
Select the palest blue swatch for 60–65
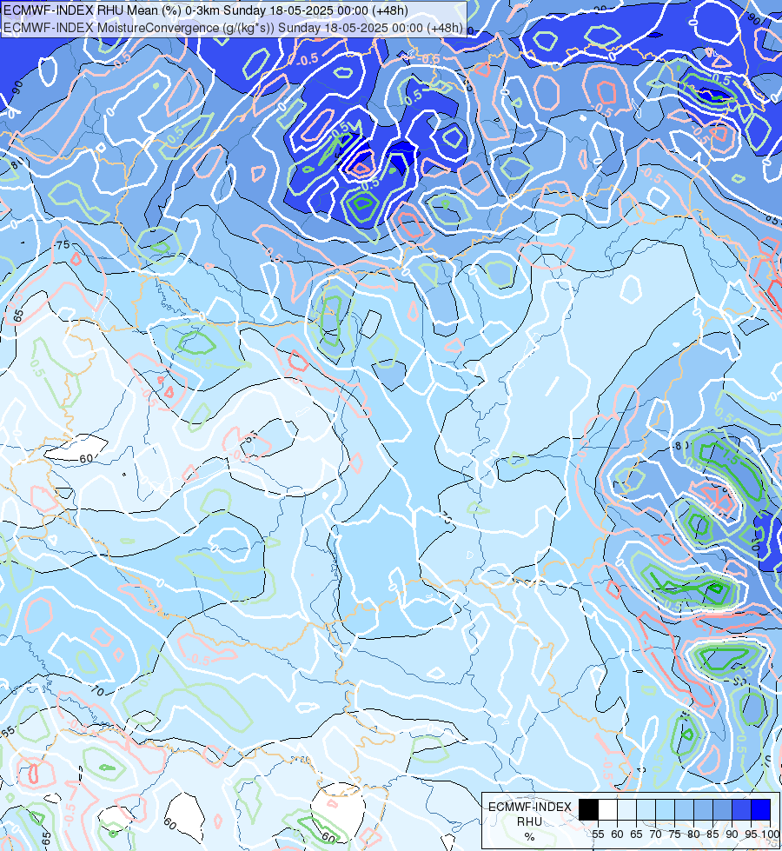click(626, 809)
